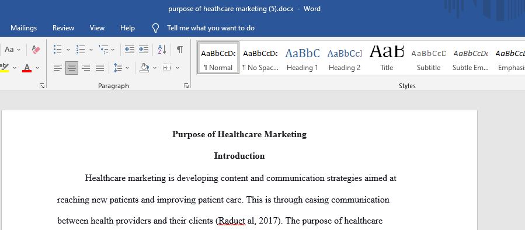525x230 pixels.
Task: Click the Borders icon
Action: tap(167, 68)
